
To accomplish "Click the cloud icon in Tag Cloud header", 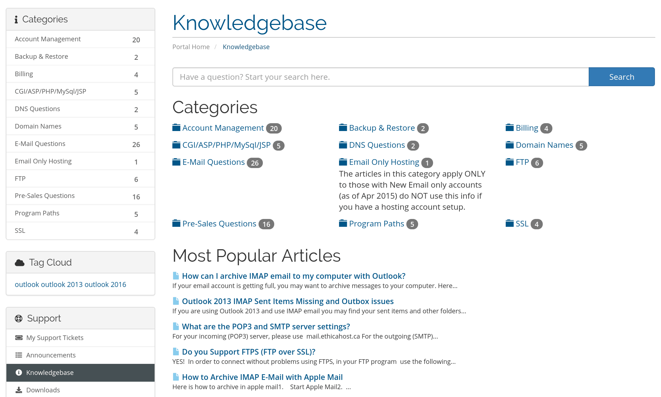I will click(x=20, y=263).
